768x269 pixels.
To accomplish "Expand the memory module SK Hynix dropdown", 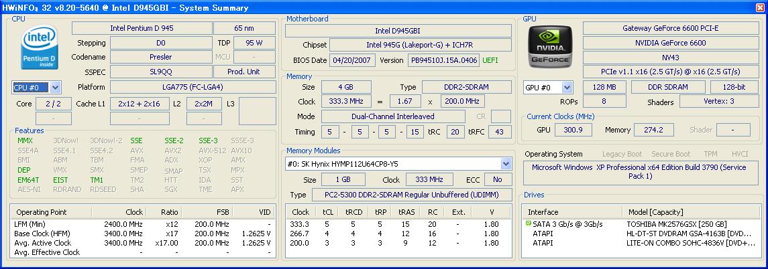I will (x=506, y=164).
